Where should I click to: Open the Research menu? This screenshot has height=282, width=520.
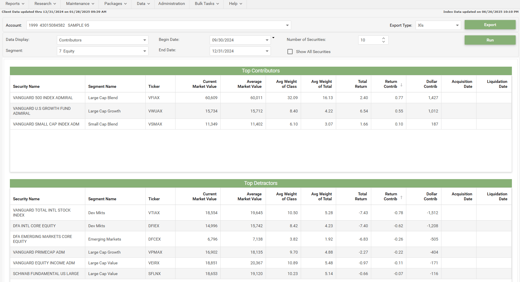click(45, 4)
